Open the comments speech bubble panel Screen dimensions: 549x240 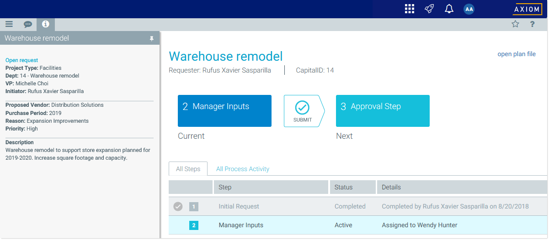click(x=28, y=25)
